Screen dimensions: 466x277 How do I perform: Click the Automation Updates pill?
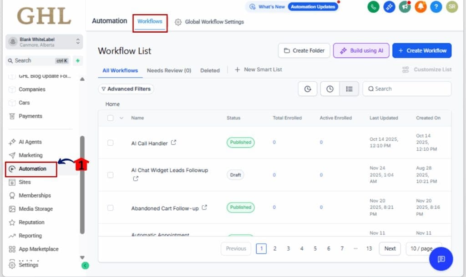point(313,7)
